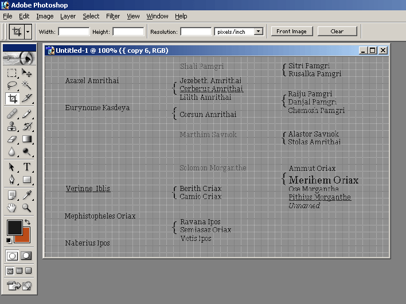Viewport: 406px width, 304px height.
Task: Click the 'Naberius Ipos' text on canvas
Action: tap(87, 243)
